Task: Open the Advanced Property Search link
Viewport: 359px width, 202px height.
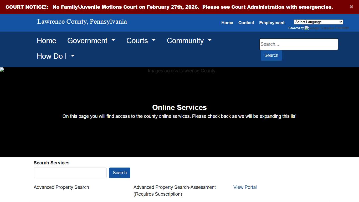Action: pyautogui.click(x=61, y=187)
